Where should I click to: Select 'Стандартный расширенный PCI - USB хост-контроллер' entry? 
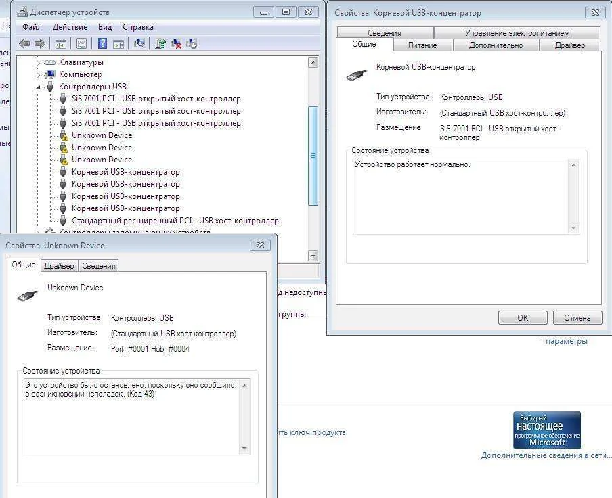175,221
